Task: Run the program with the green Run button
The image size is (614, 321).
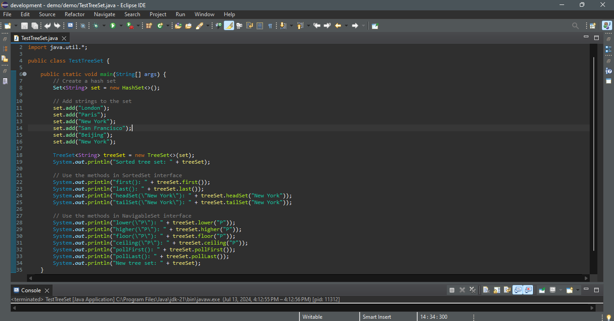Action: [x=113, y=26]
